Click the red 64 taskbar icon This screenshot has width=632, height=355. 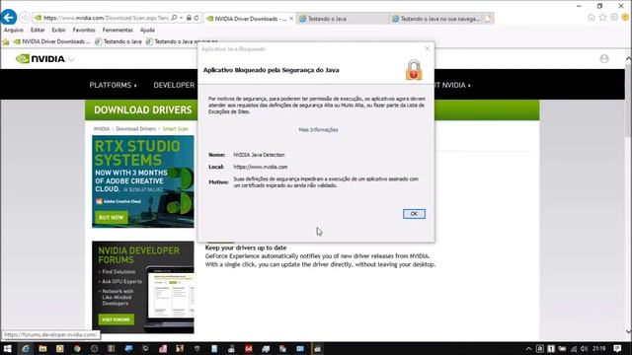[x=249, y=348]
